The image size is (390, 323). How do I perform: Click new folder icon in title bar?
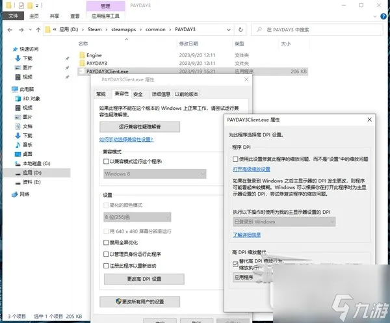[30, 5]
